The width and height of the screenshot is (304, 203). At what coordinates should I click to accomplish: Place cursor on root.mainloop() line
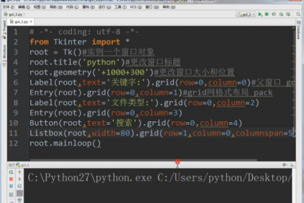click(65, 143)
